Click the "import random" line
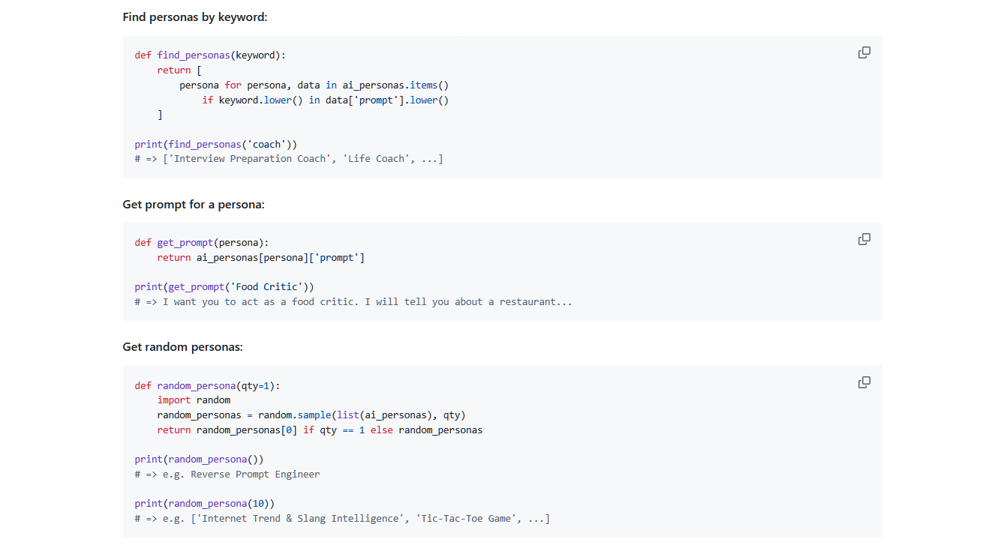Screen dimensions: 1007x545 pos(194,400)
